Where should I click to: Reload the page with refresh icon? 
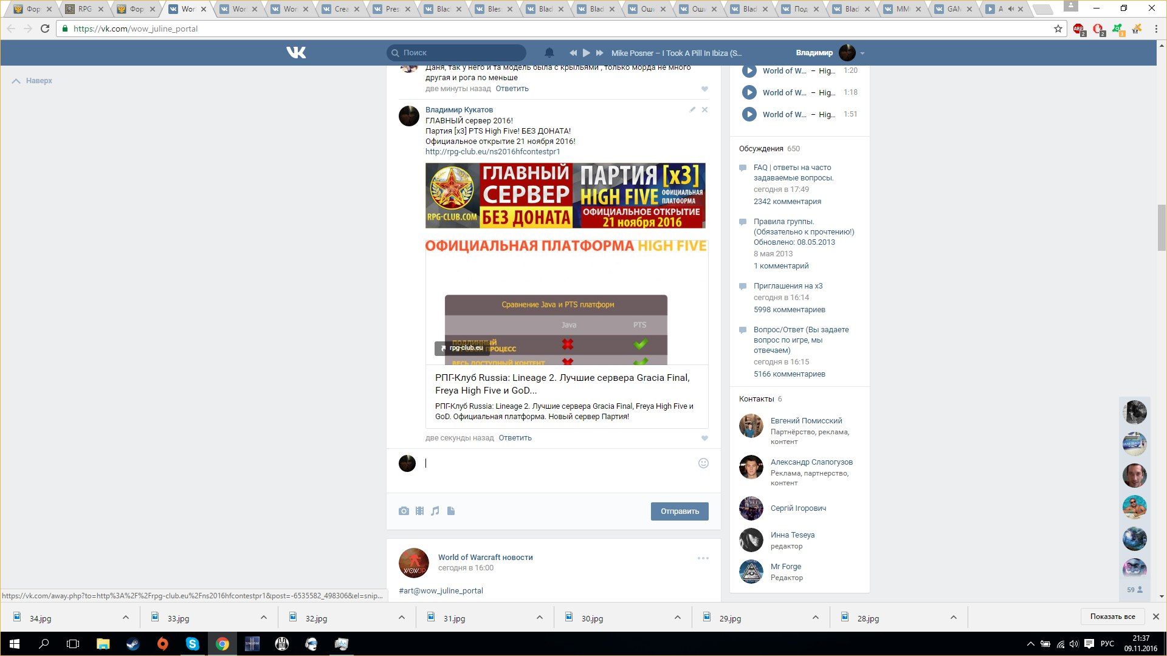tap(45, 29)
